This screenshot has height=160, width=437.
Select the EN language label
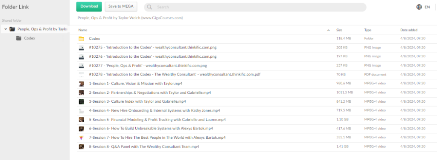427,7
